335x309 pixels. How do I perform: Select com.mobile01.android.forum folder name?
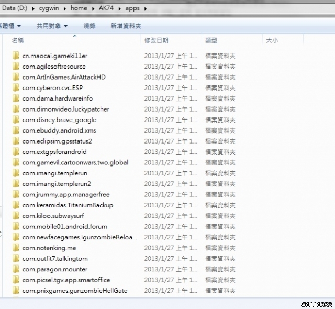[65, 227]
